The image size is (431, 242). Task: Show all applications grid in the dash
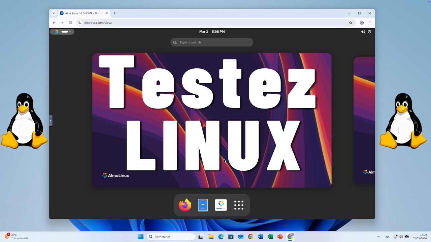(x=239, y=205)
